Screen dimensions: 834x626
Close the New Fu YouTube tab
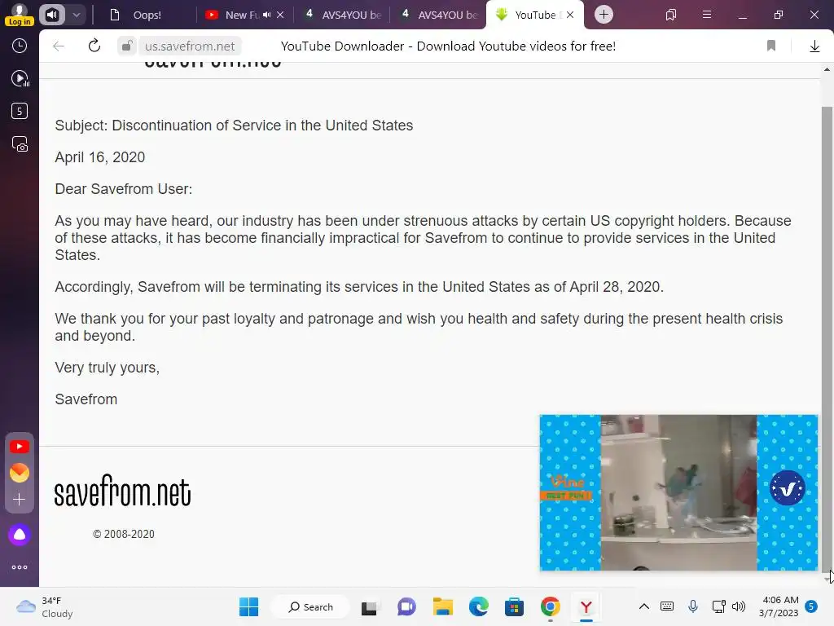(x=280, y=15)
